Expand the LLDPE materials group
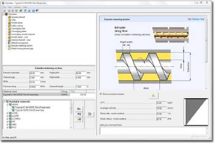The image size is (215, 143). (x=7, y=116)
